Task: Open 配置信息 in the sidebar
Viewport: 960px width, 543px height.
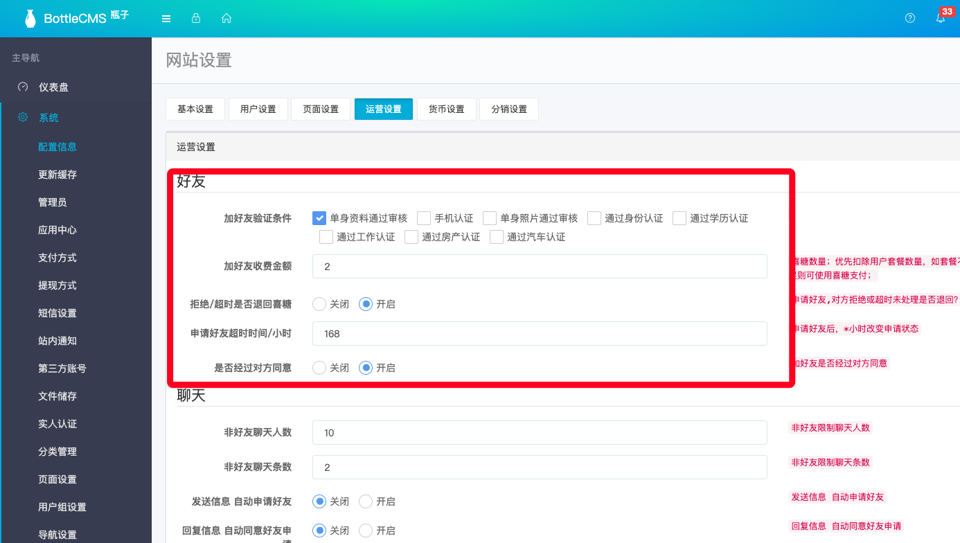Action: click(x=57, y=147)
